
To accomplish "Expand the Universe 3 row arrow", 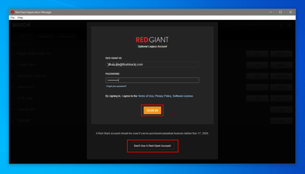I will coord(12,87).
